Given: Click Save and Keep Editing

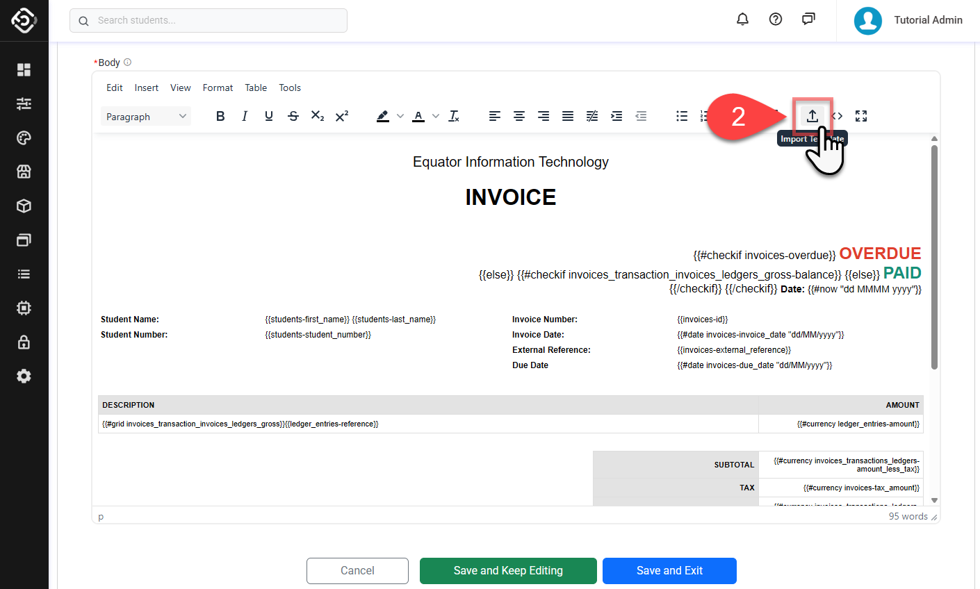Looking at the screenshot, I should (x=508, y=570).
